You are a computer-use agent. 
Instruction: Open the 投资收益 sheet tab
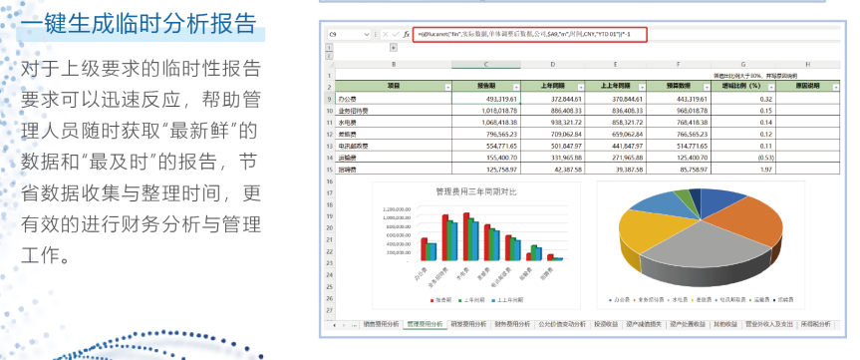(606, 325)
